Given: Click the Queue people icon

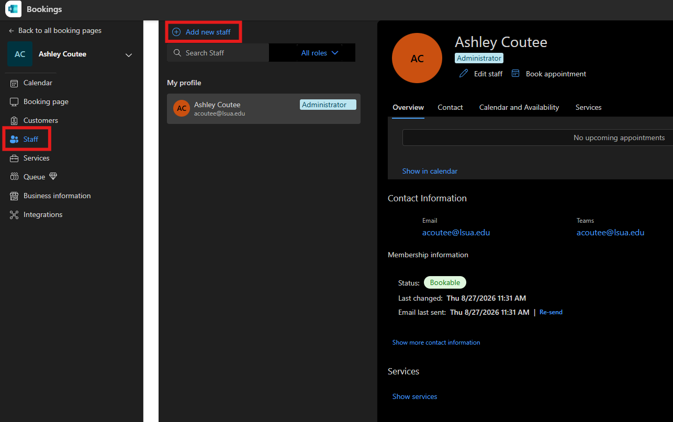Looking at the screenshot, I should coord(14,177).
